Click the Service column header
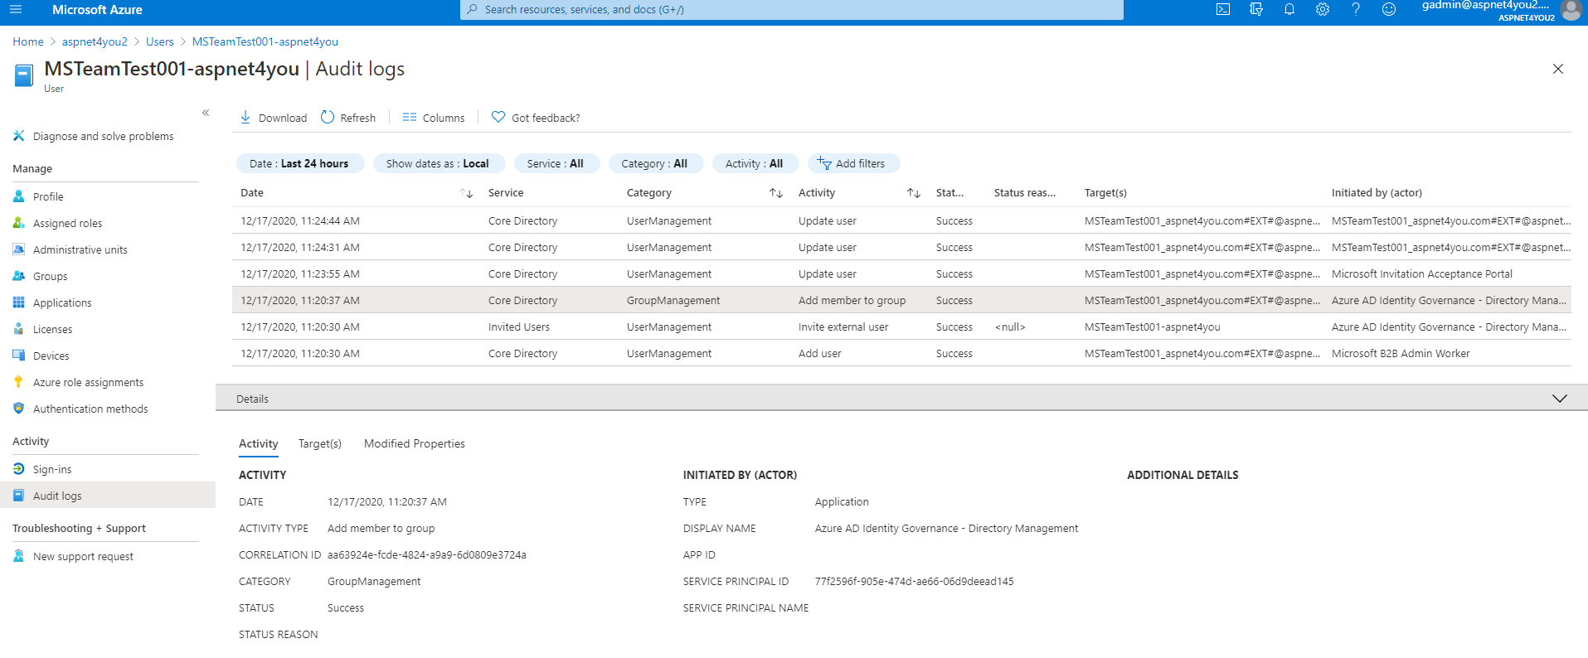This screenshot has height=658, width=1588. click(x=506, y=192)
